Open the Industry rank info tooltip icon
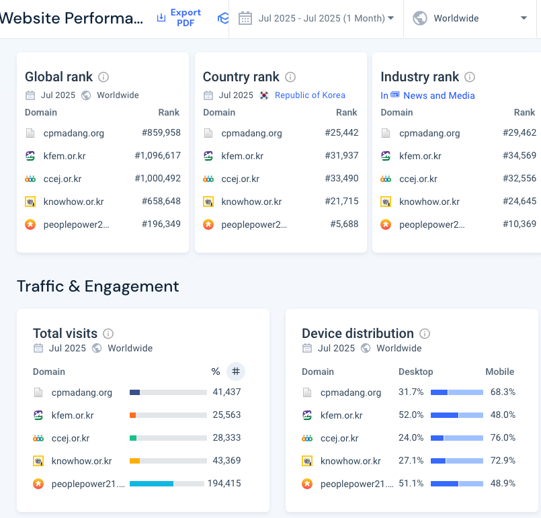The height and width of the screenshot is (518, 541). tap(470, 77)
